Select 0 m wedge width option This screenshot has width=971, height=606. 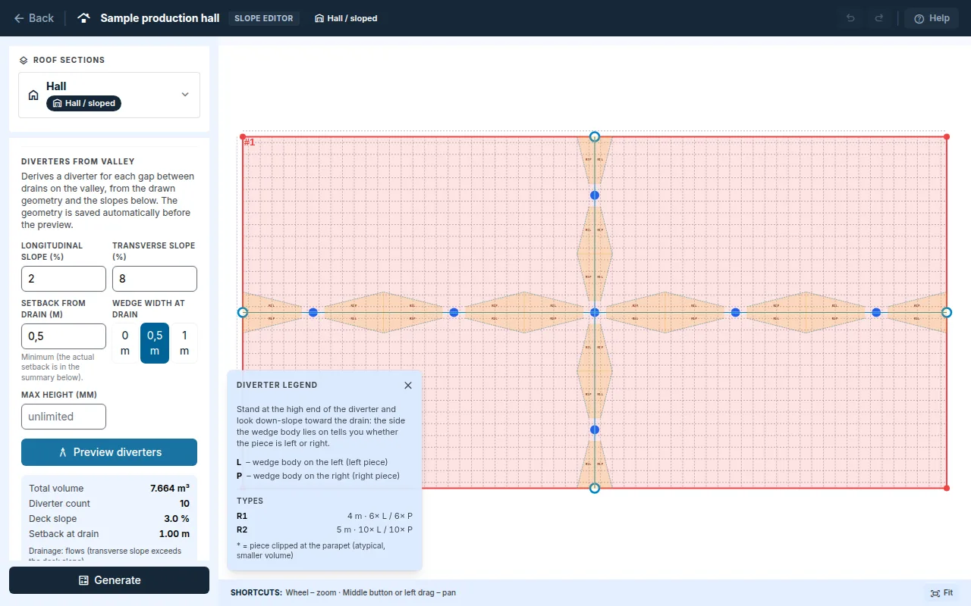tap(125, 343)
